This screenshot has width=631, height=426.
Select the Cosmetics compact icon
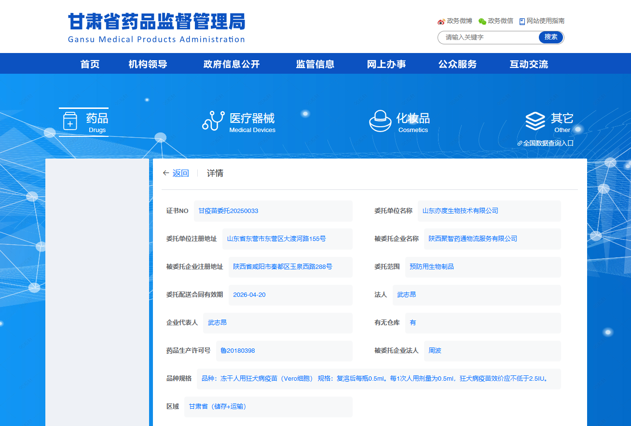[x=380, y=121]
